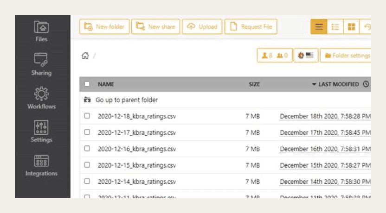Click the December 17th 2020 modified date
Viewport: 386px width, 213px height.
pos(325,133)
